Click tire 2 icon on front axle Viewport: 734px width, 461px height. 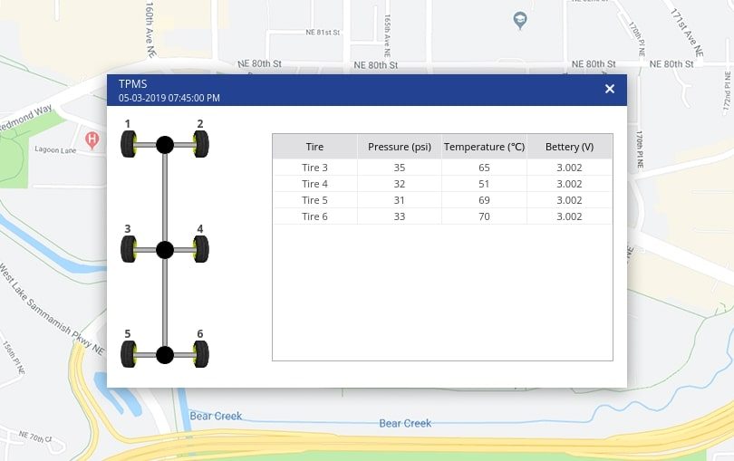(x=201, y=144)
